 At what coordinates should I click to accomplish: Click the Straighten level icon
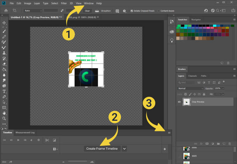click(97, 11)
